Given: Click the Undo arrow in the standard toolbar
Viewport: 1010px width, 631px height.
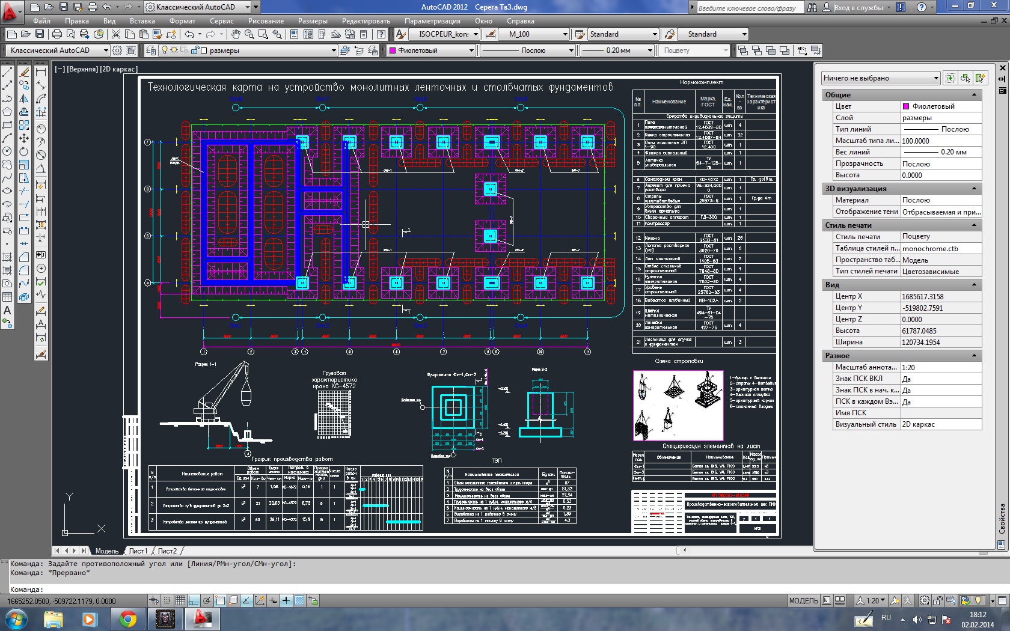Looking at the screenshot, I should (x=189, y=34).
